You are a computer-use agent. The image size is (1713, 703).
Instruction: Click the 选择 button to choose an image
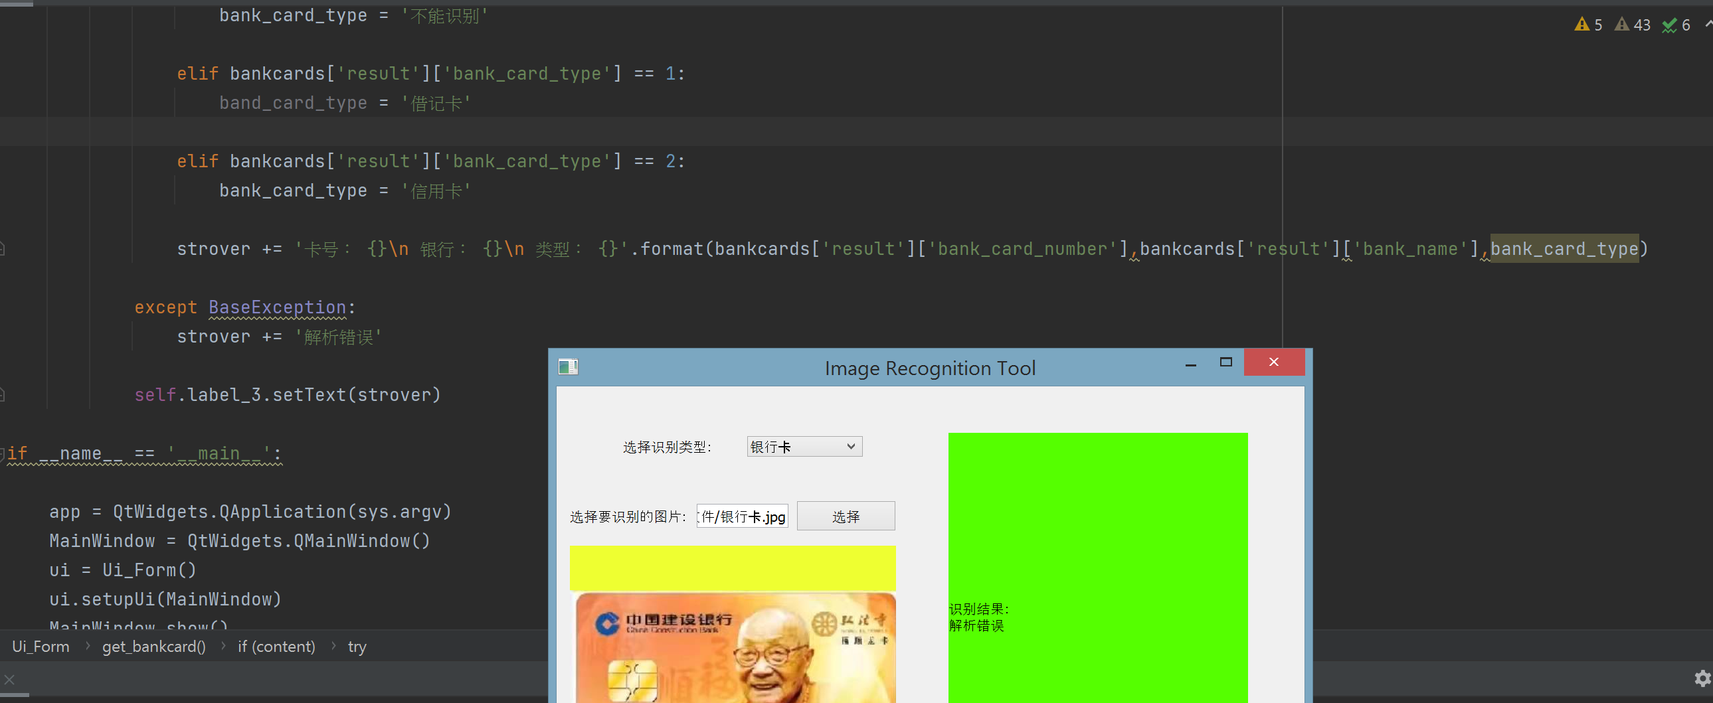click(846, 516)
